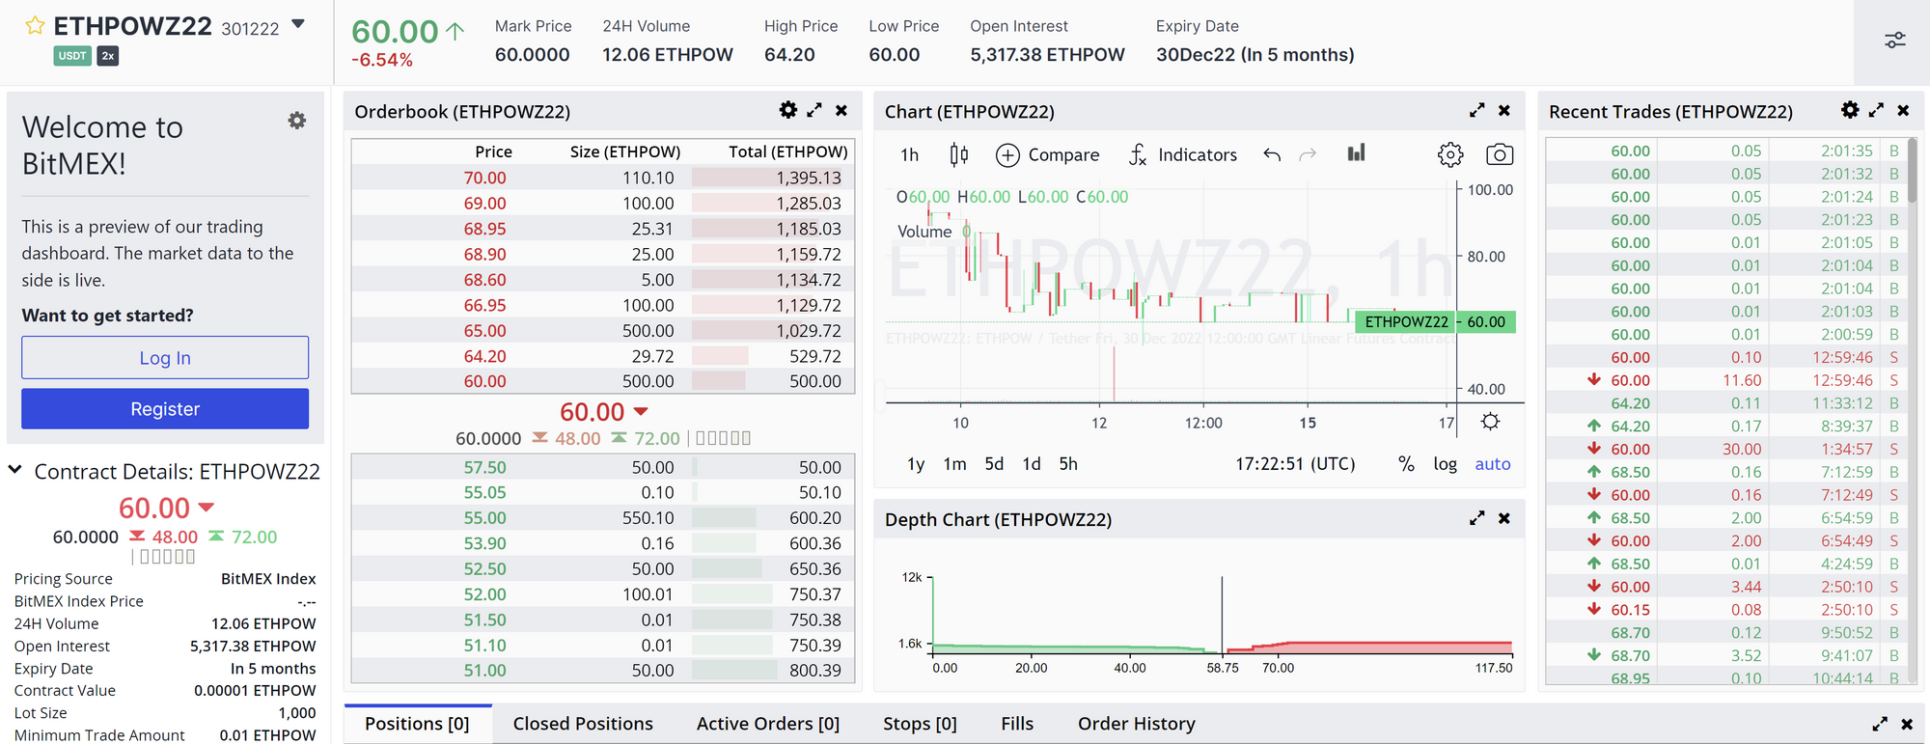Click the Log In button
1930x744 pixels.
click(x=165, y=358)
